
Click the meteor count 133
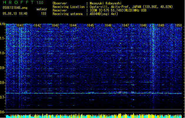pos(44,14)
